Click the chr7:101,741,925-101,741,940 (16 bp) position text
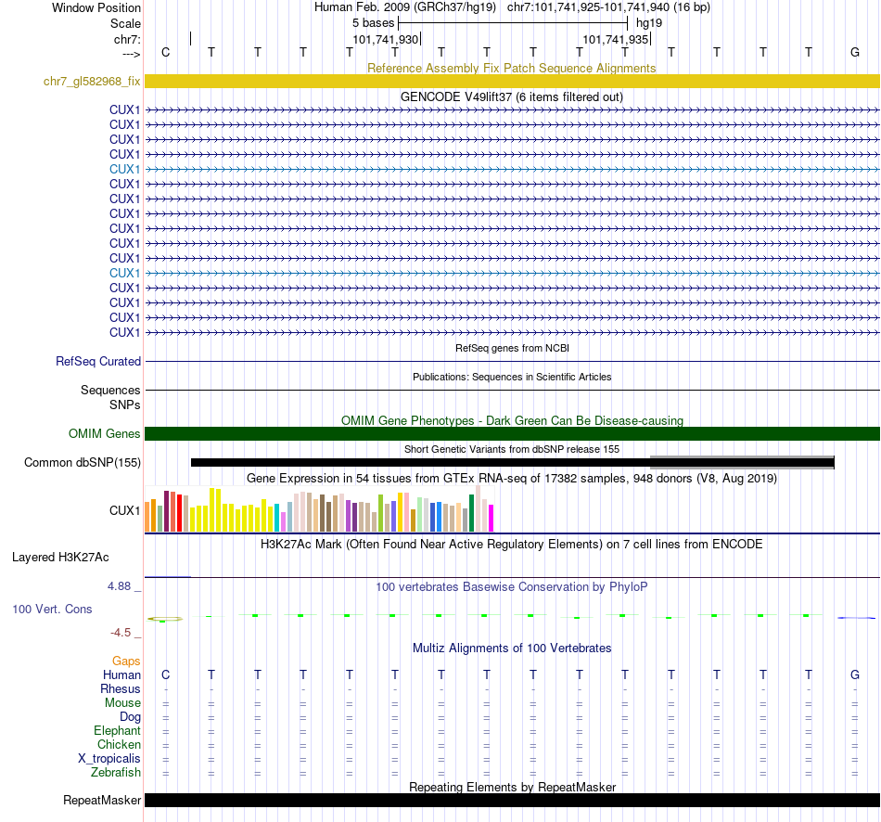 (608, 7)
